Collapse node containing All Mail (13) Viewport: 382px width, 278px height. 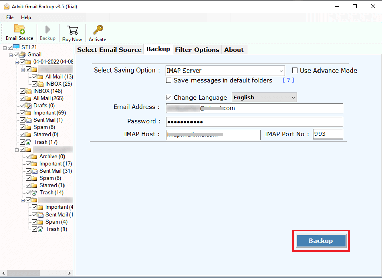tap(23, 70)
